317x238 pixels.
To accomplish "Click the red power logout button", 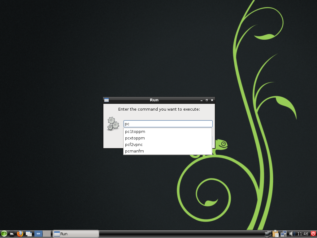I will point(313,234).
